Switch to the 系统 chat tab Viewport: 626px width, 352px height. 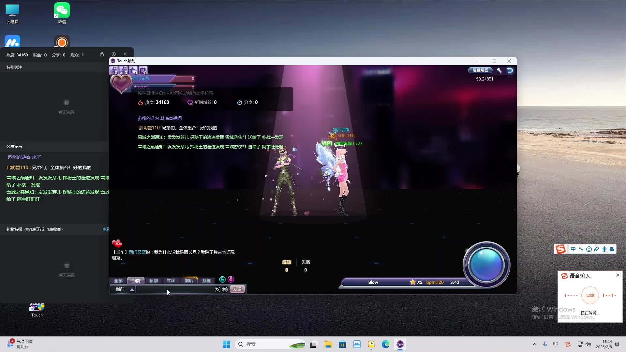coord(206,281)
